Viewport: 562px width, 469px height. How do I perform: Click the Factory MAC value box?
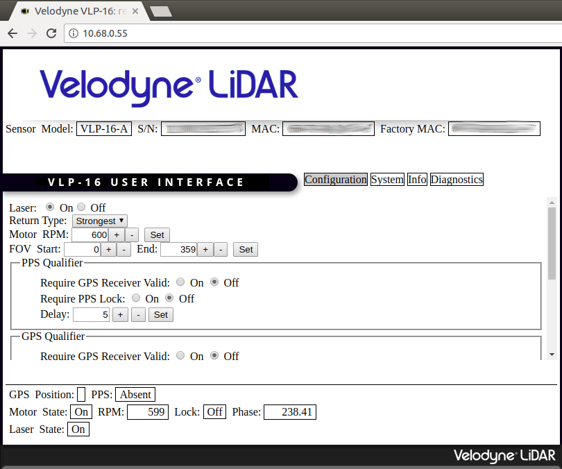[x=494, y=129]
